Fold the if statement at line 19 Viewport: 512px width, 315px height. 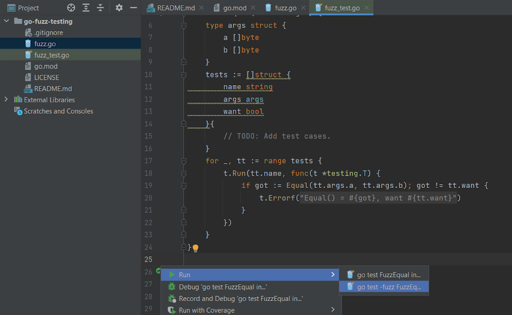tap(184, 186)
